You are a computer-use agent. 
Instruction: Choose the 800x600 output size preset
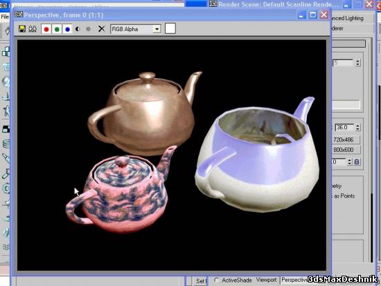[345, 150]
